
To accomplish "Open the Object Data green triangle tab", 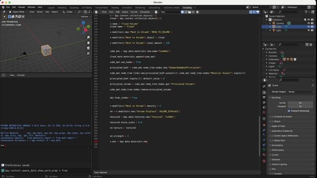I will [264, 149].
